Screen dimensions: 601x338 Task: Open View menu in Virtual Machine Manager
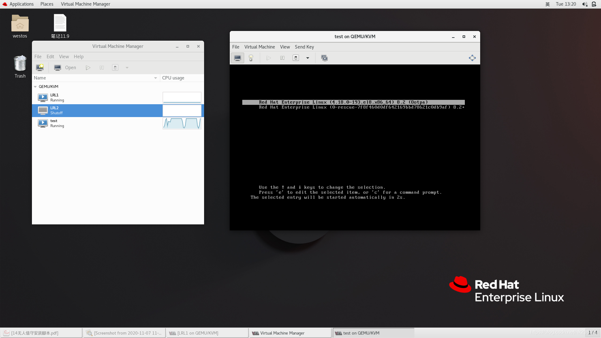[x=64, y=57]
